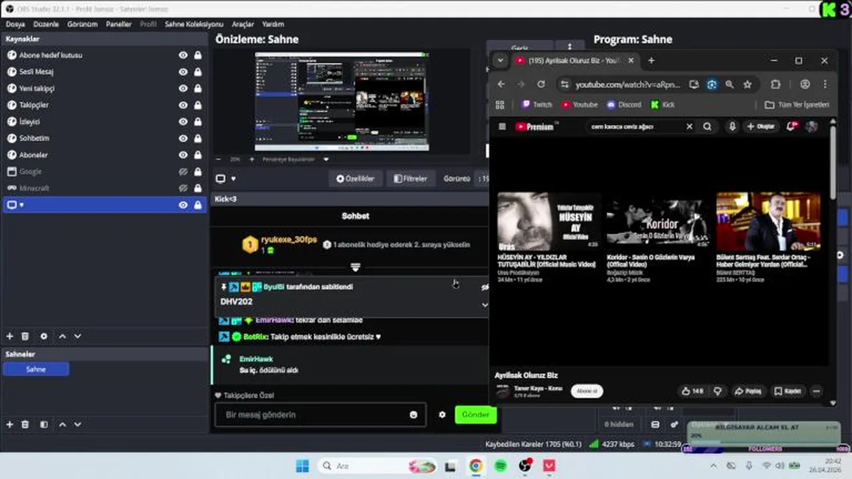Open the emoji picker in chat box
Viewport: 852px width, 479px height.
(413, 414)
